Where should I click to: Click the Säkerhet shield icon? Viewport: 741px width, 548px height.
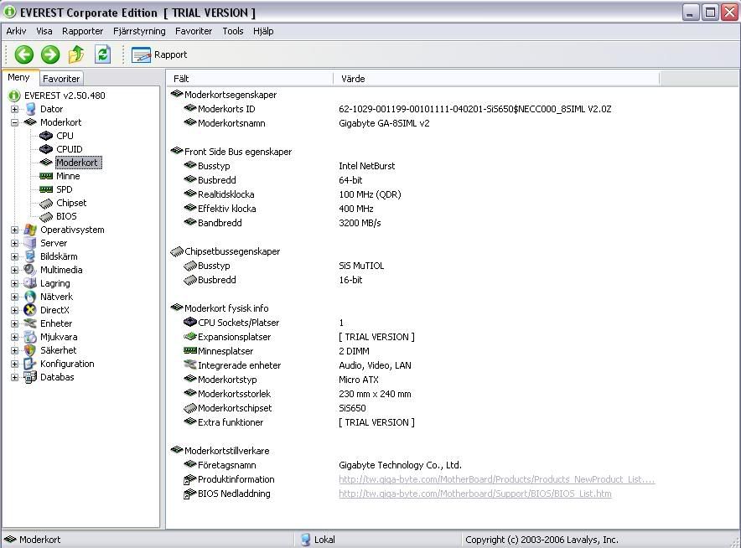click(x=30, y=350)
